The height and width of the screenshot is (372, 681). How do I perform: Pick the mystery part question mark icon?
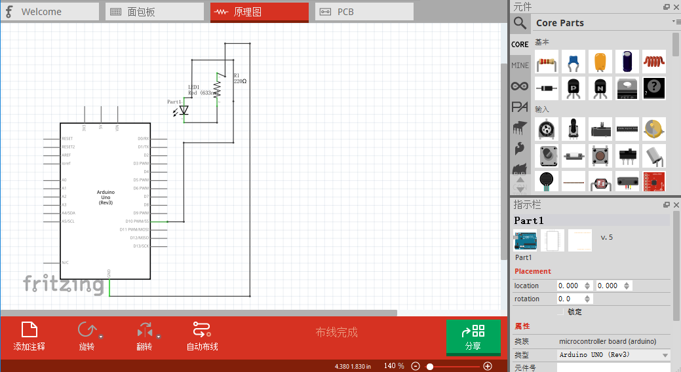[654, 88]
